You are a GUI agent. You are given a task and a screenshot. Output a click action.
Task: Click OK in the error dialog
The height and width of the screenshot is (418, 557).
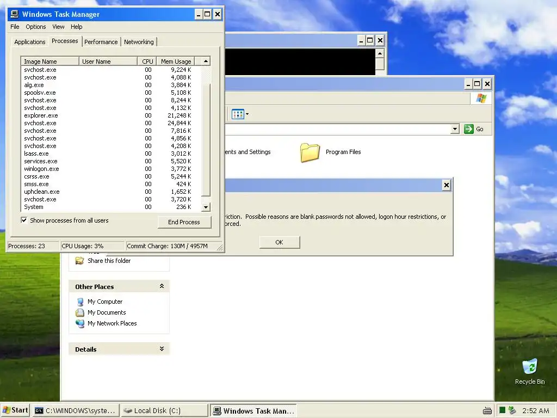[279, 242]
